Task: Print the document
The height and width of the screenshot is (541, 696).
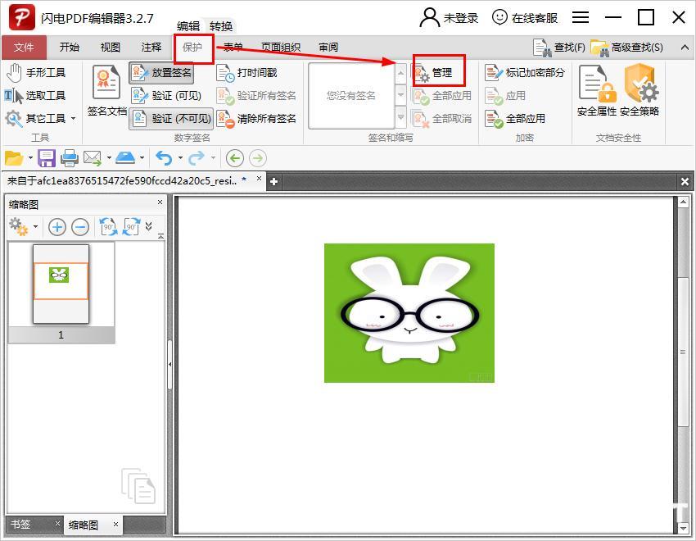Action: coord(70,158)
